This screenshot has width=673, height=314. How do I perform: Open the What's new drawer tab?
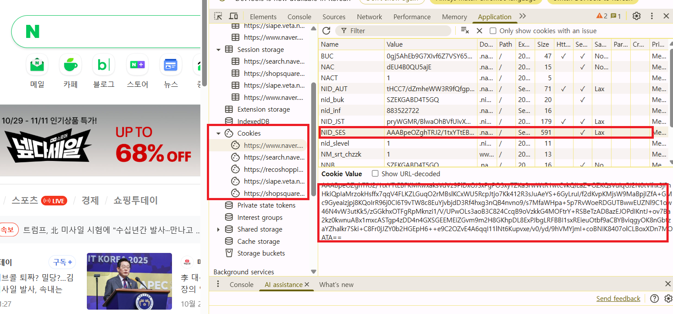pyautogui.click(x=336, y=284)
